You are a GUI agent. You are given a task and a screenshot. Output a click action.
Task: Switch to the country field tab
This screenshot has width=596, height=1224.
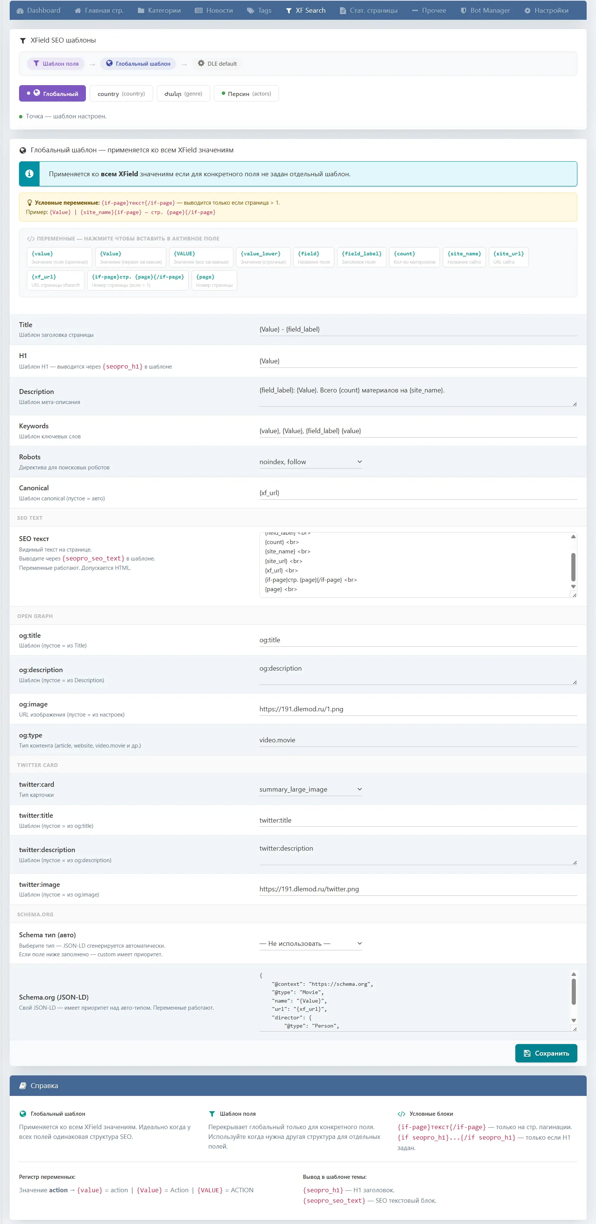121,94
